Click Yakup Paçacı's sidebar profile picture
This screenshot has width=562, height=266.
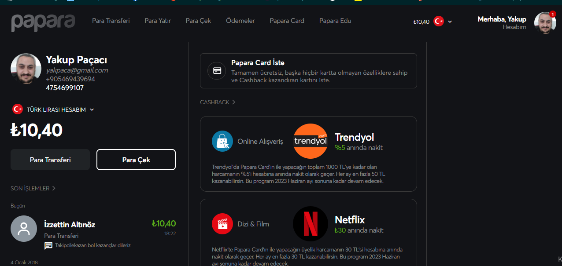click(x=26, y=69)
